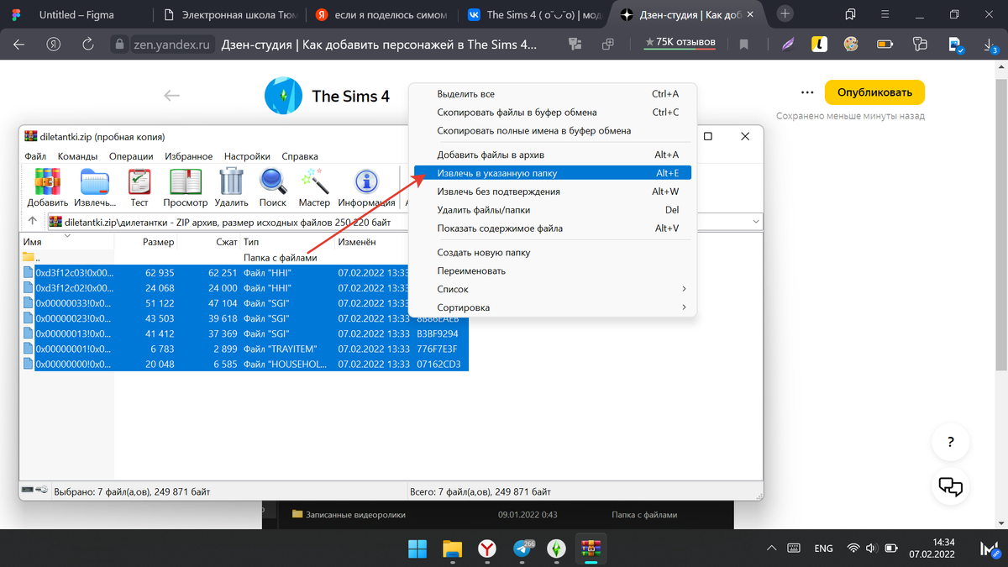
Task: Click the Yandex home 'Я' button in toolbar
Action: pyautogui.click(x=53, y=45)
